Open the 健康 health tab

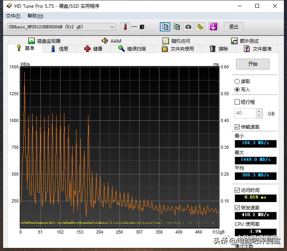(93, 49)
